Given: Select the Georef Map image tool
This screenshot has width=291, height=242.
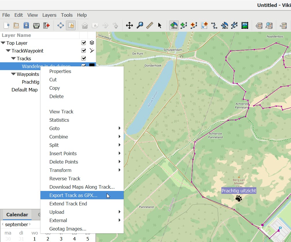Looking at the screenshot, I should pyautogui.click(x=245, y=25).
